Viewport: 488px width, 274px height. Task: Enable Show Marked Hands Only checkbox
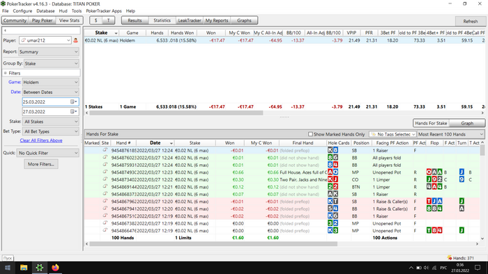(x=310, y=134)
